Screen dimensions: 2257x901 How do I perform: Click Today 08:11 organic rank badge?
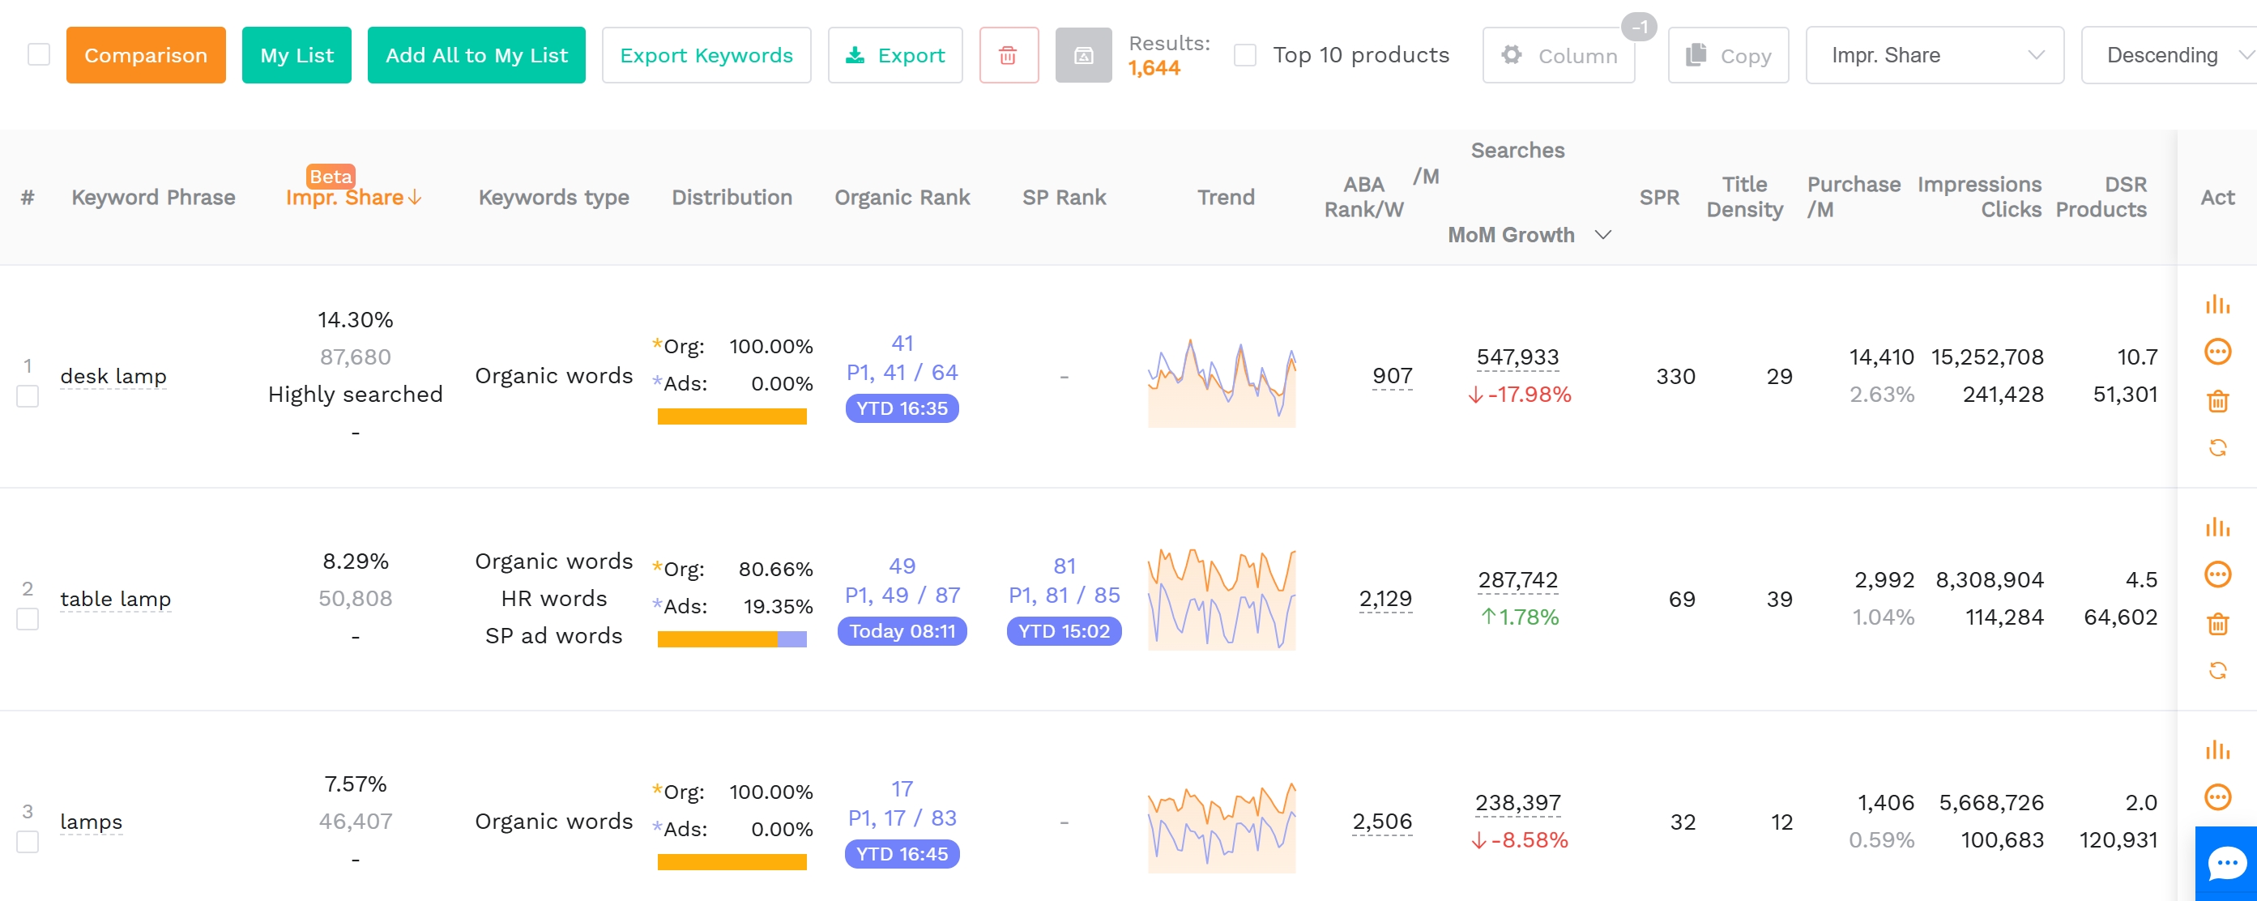902,631
